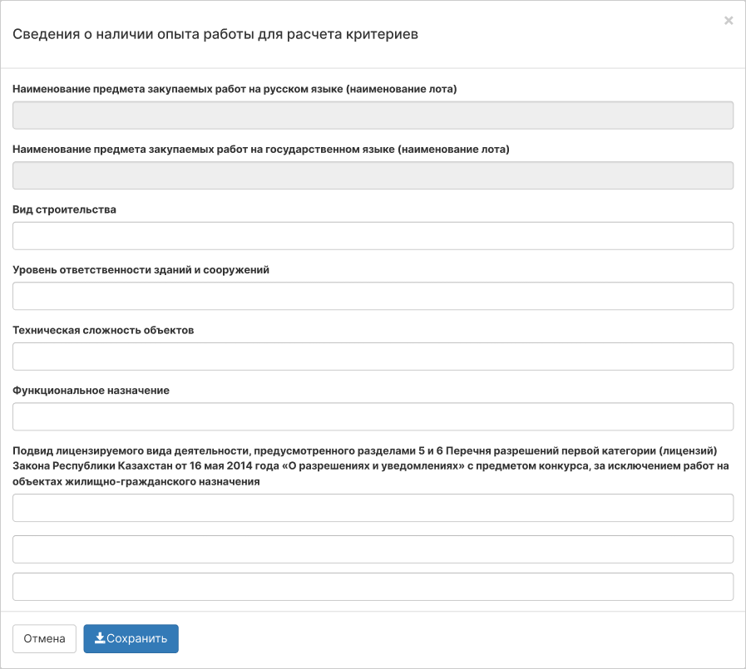Image resolution: width=746 pixels, height=669 pixels.
Task: Cancel with the Отмена button
Action: (44, 638)
